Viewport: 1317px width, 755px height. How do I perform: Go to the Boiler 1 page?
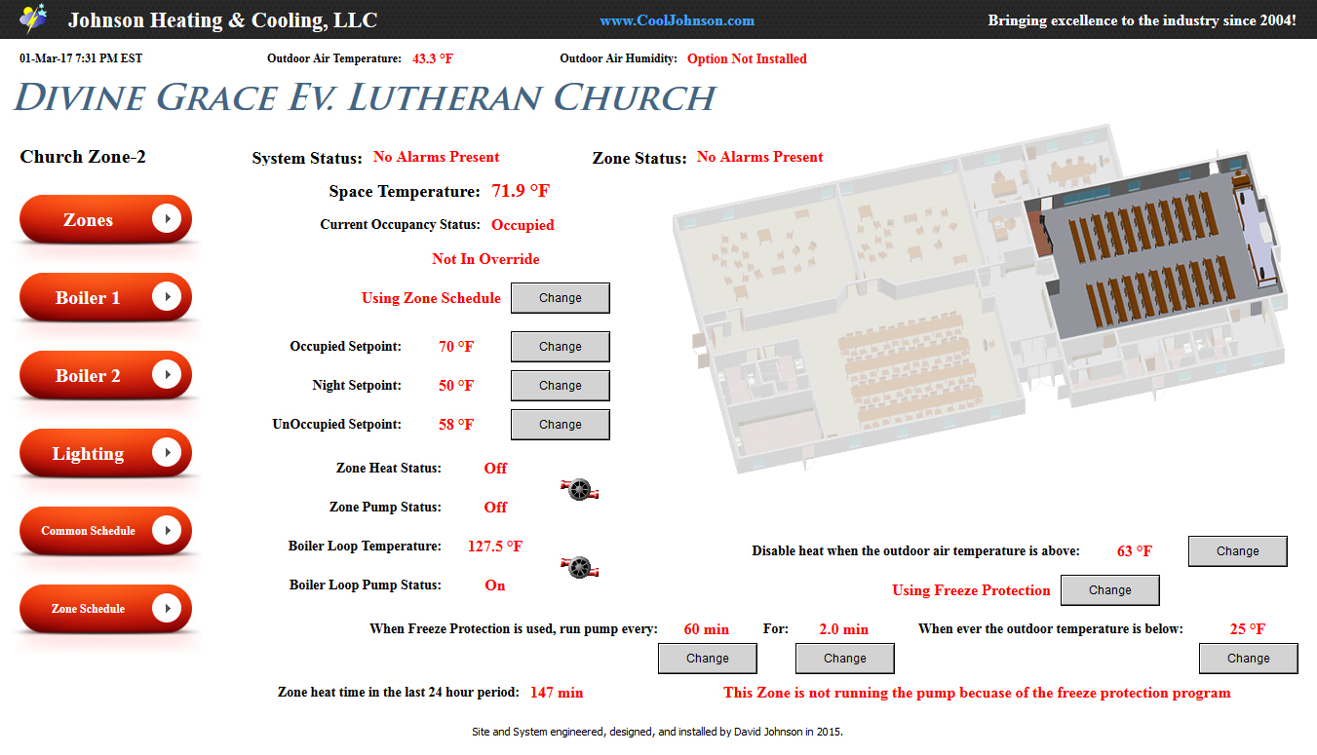pos(106,298)
